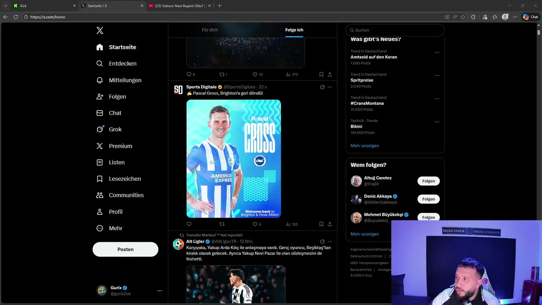Grok icon on Sports Digitale post

(x=322, y=87)
